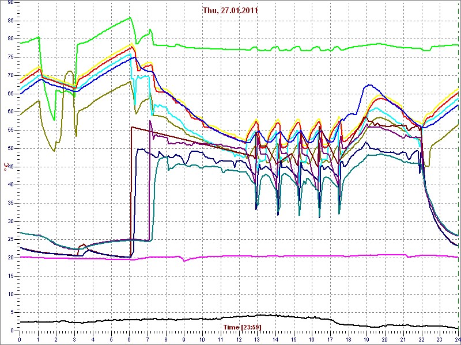
Task: Click the chart date title Thu, 27.01.2011
Action: pyautogui.click(x=230, y=11)
